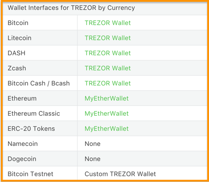Click the Dogecoin row's None value
The width and height of the screenshot is (209, 182).
pos(93,159)
